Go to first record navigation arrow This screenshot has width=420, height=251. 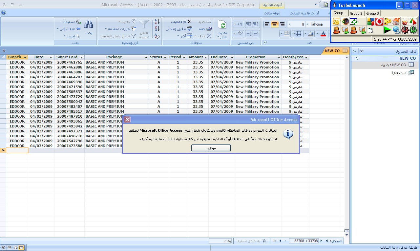326,241
